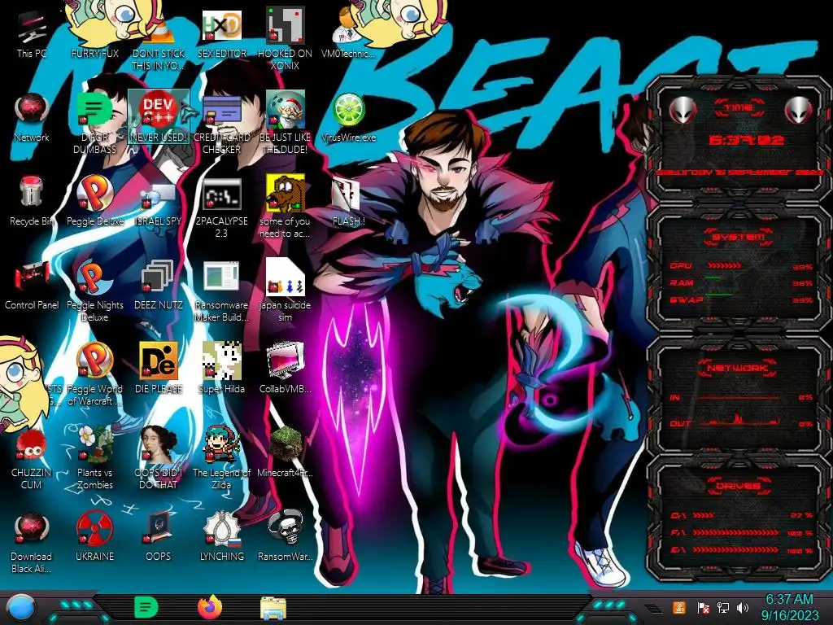833x625 pixels.
Task: Open the RansomWar... skull icon
Action: pyautogui.click(x=286, y=537)
